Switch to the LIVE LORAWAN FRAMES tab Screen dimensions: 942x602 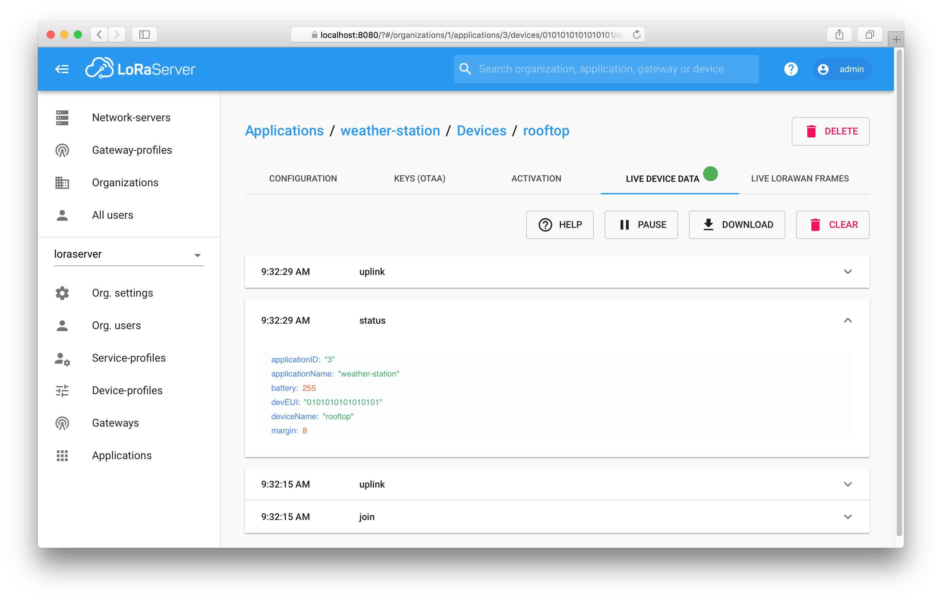(800, 179)
